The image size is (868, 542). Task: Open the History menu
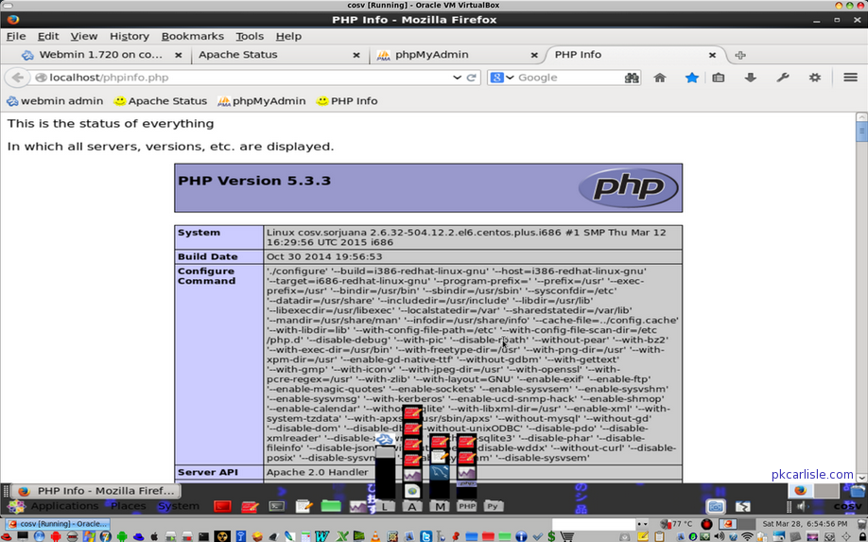tap(130, 37)
